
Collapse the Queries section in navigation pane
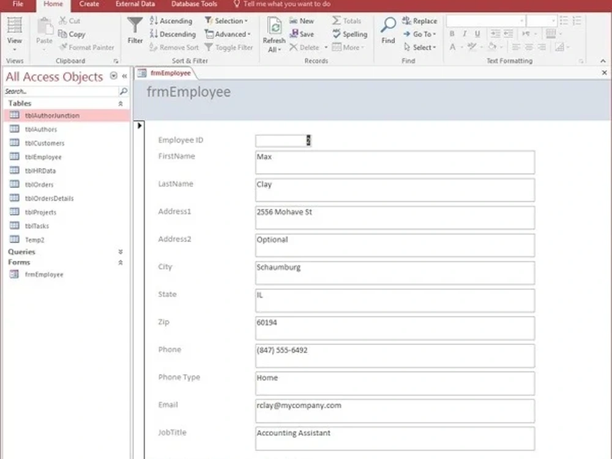click(x=121, y=251)
